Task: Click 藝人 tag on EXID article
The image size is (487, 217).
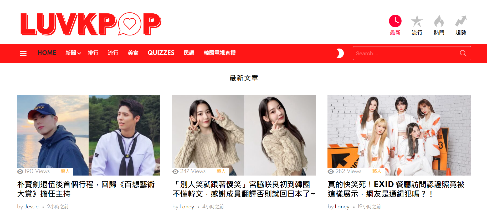Action: [377, 171]
